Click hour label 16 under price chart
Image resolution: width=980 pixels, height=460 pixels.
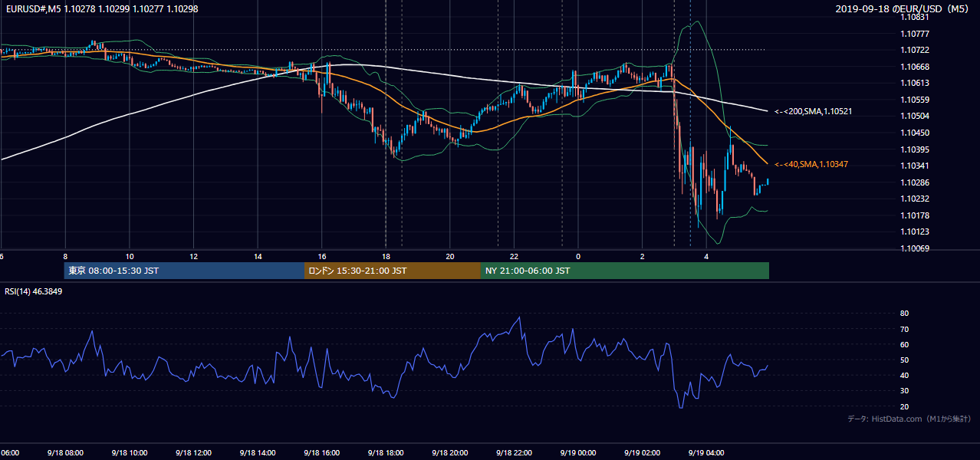[x=322, y=256]
